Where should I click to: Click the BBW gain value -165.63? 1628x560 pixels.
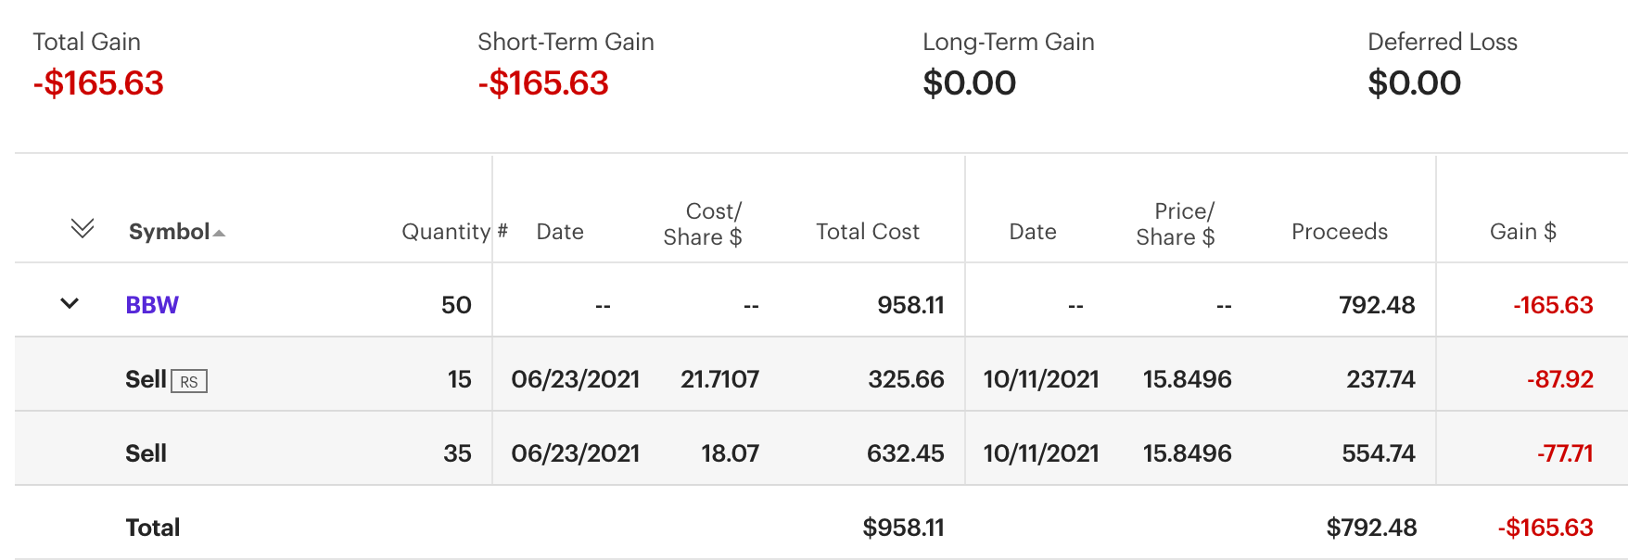pos(1553,305)
